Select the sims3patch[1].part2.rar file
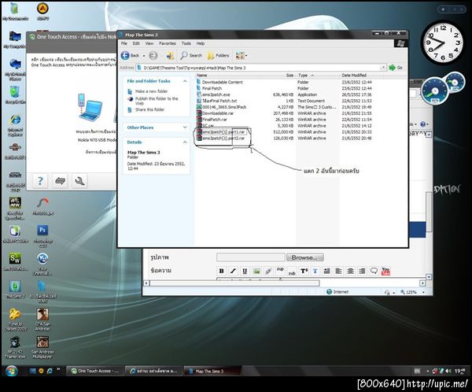This screenshot has width=472, height=392. pos(223,139)
